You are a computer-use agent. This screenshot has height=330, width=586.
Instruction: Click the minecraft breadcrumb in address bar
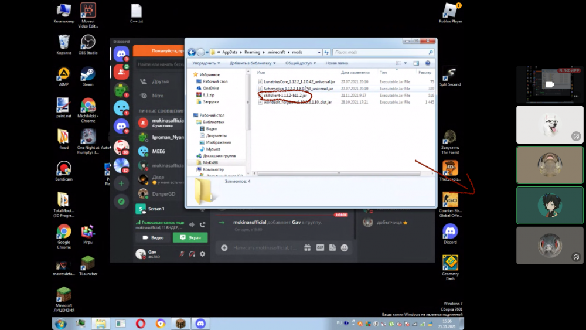[276, 52]
